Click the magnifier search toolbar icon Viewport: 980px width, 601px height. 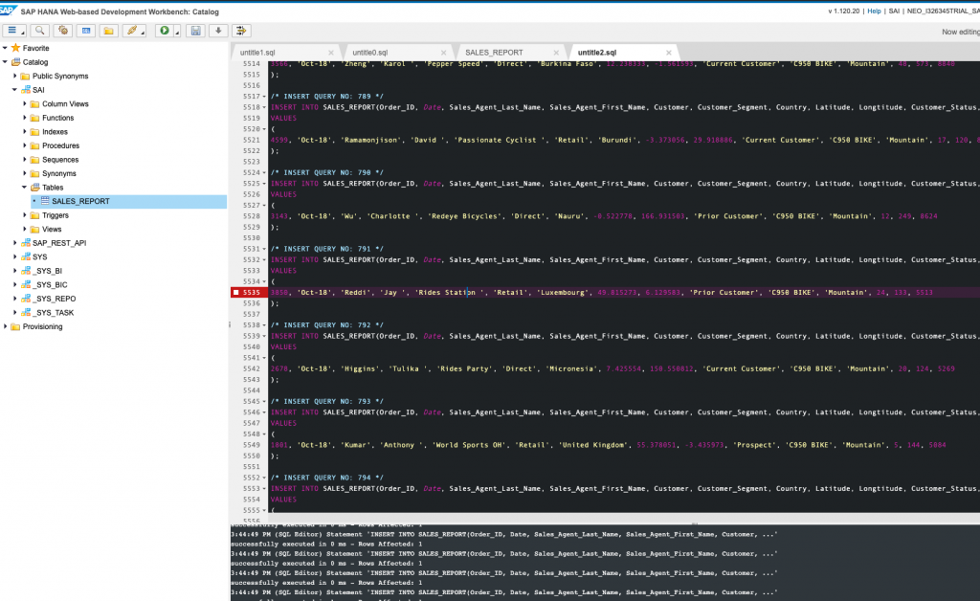[39, 31]
